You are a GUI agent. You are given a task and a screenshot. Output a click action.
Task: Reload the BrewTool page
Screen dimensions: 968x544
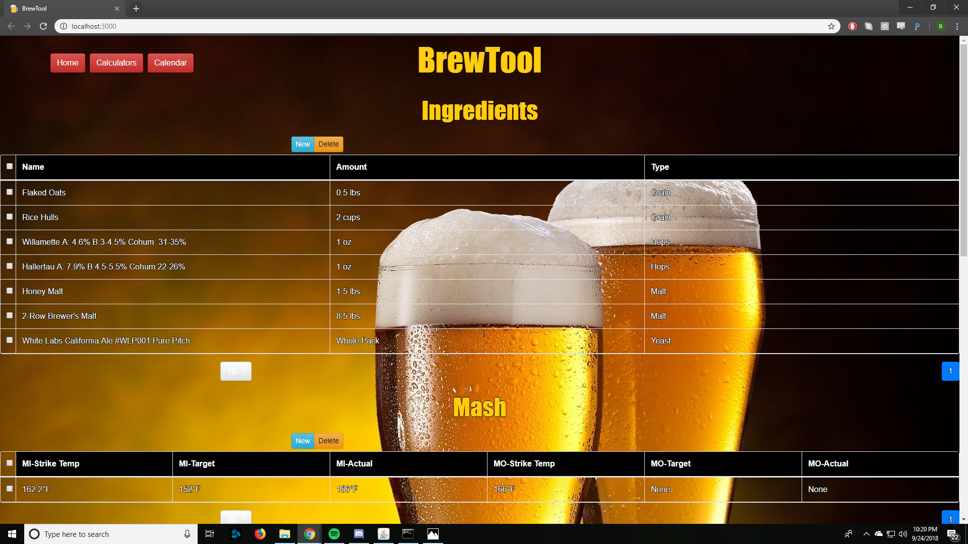[x=43, y=26]
